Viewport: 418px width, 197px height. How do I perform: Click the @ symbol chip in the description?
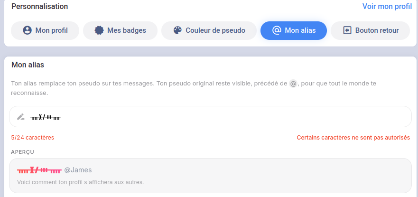293,84
